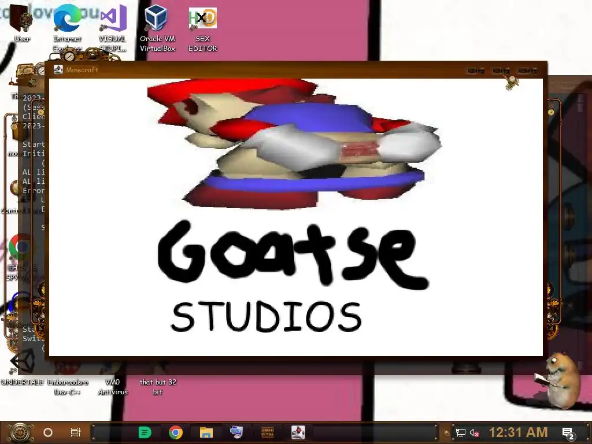Click the Minecraft window title icon
Screen dimensions: 592x444
58,69
